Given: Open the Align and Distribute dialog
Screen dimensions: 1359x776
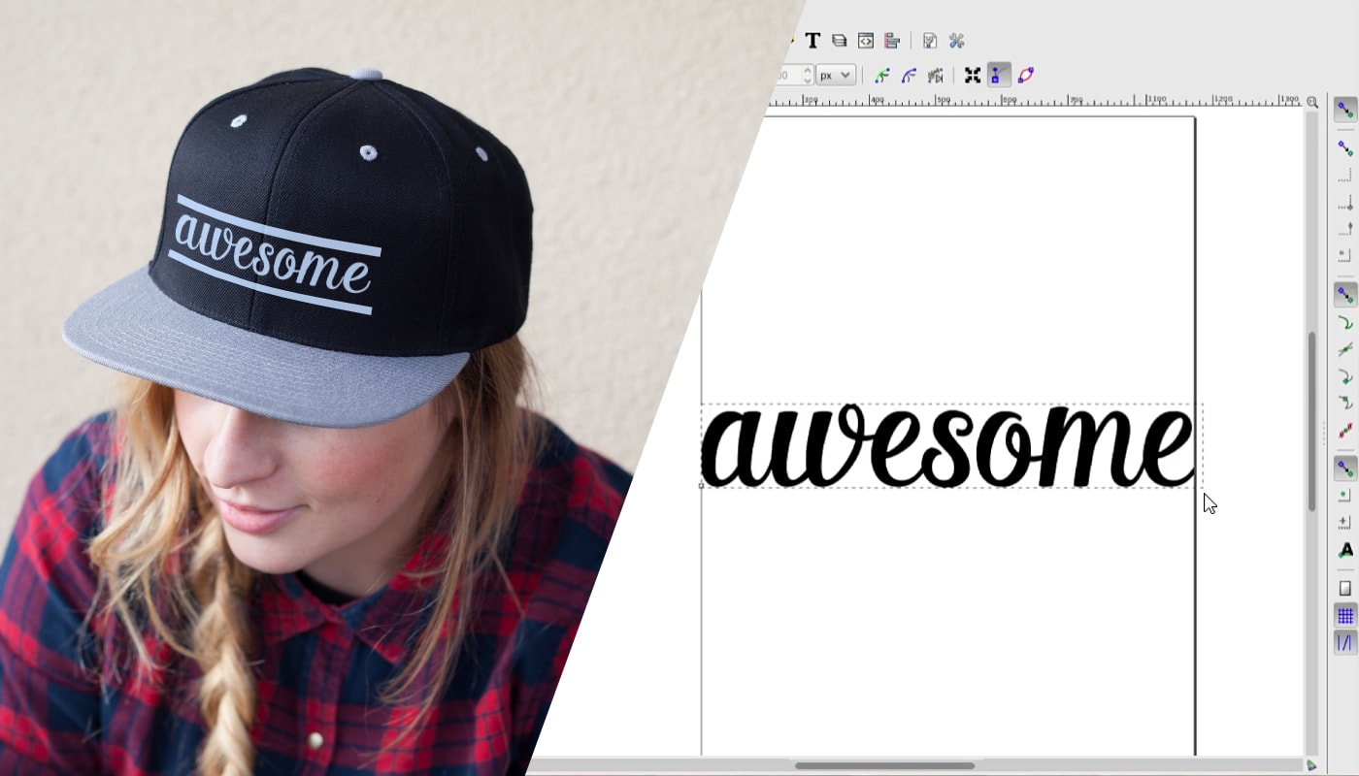Looking at the screenshot, I should tap(891, 41).
